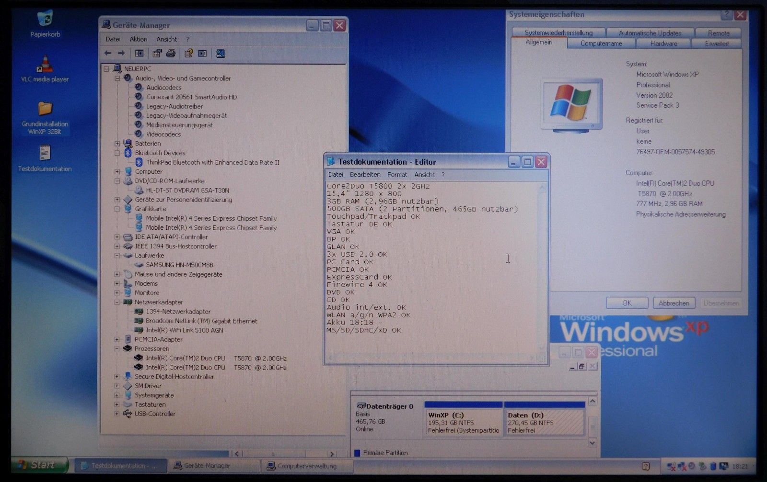Open the Papierkorb desktop icon
Screen dimensions: 767x482
(x=45, y=24)
